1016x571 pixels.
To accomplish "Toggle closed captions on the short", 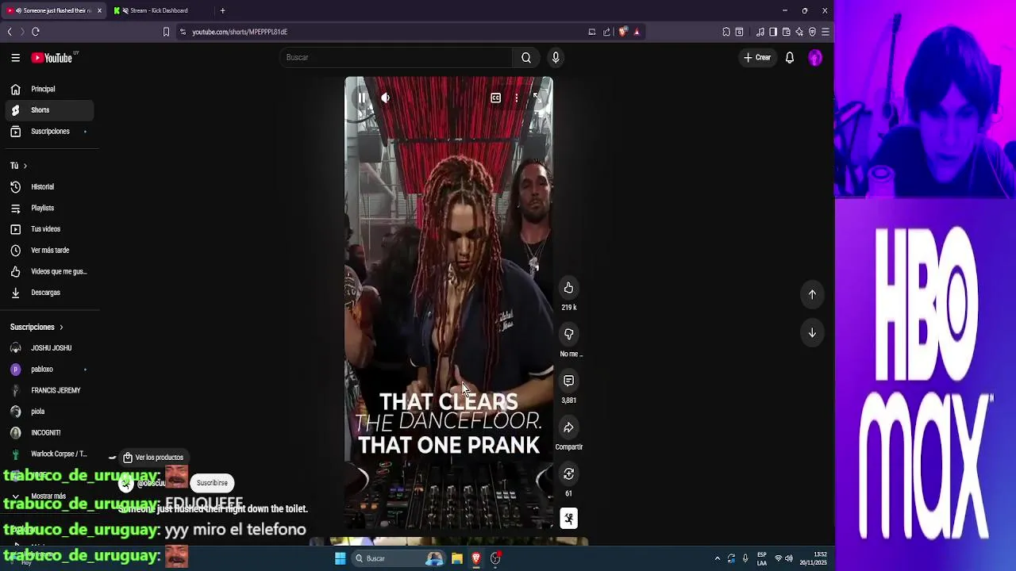I will point(495,98).
